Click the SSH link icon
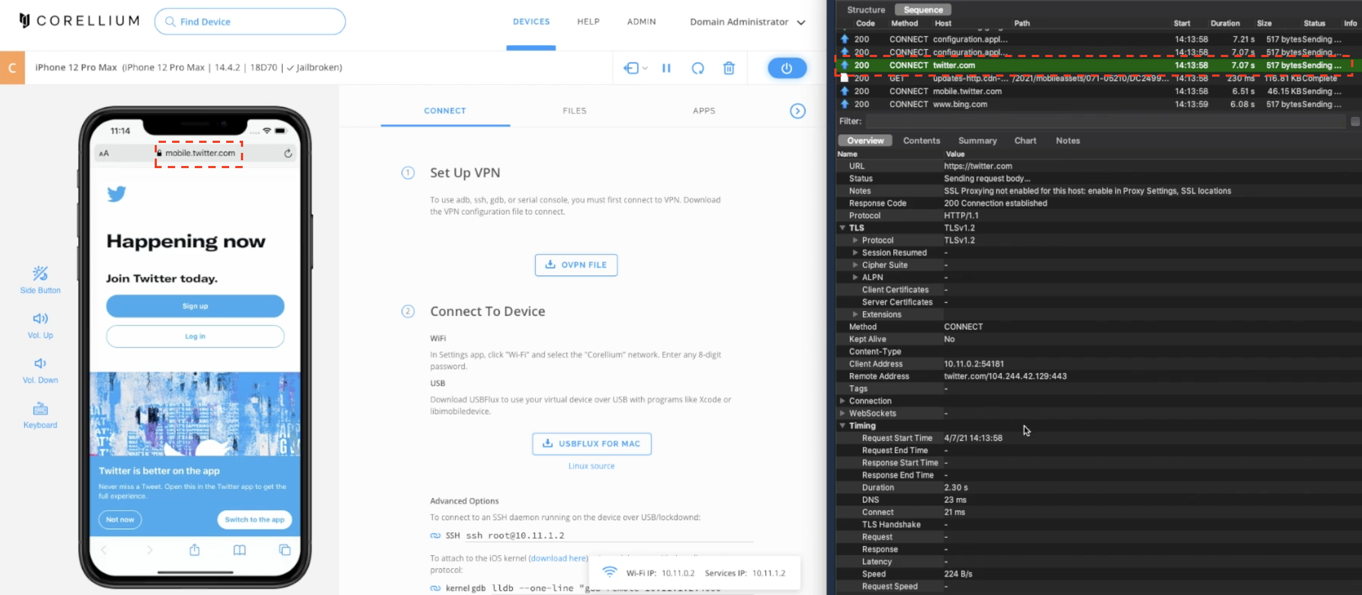 (435, 535)
